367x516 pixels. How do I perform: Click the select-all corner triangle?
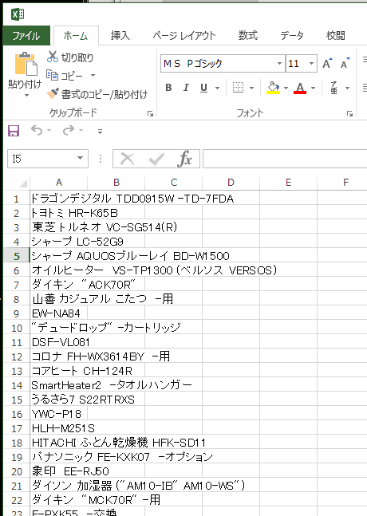click(23, 183)
